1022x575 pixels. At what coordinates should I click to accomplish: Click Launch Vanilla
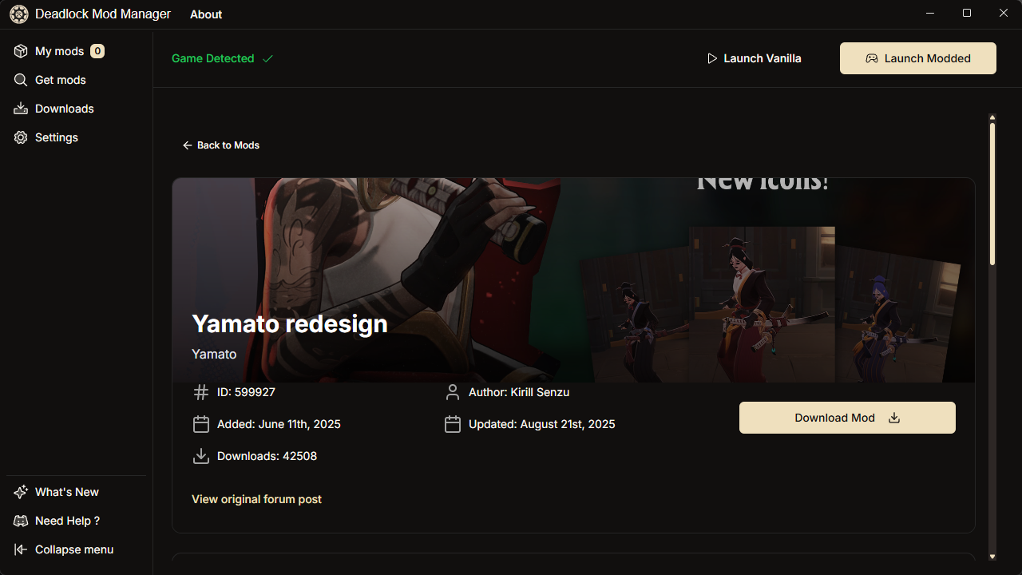click(753, 57)
